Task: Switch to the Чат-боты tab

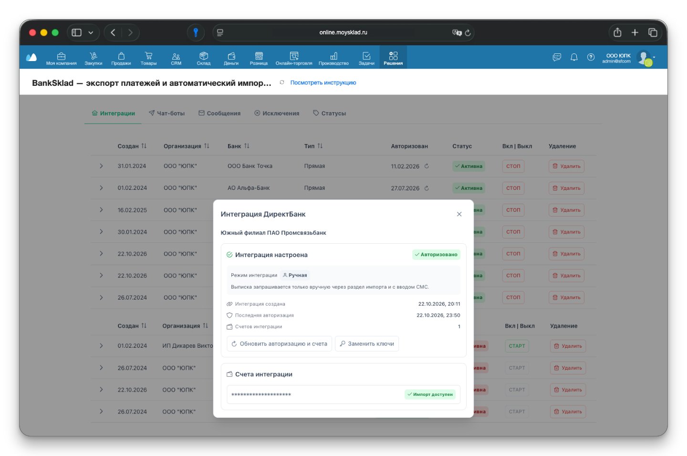Action: tap(167, 114)
